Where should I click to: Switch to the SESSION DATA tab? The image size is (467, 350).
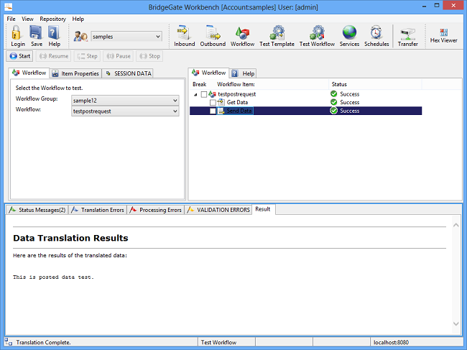click(x=128, y=73)
